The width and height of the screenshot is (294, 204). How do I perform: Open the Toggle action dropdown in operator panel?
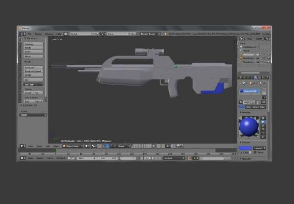pyautogui.click(x=33, y=115)
